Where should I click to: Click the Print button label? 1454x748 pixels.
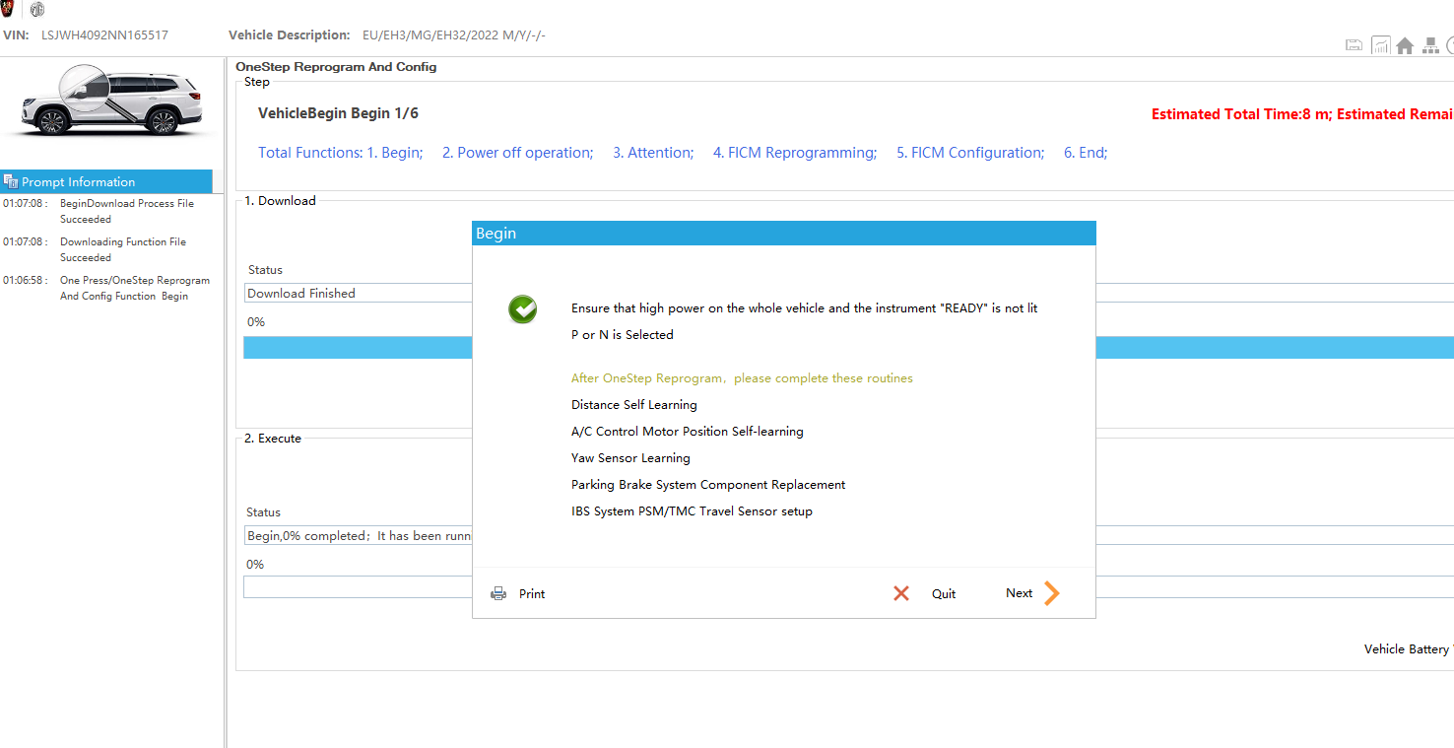tap(532, 593)
